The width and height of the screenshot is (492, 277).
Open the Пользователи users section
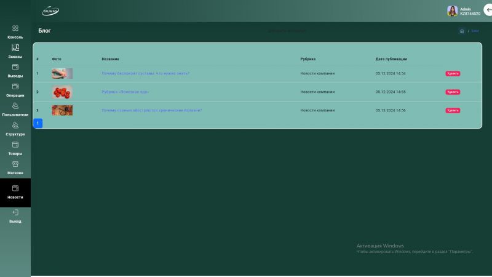coord(15,106)
